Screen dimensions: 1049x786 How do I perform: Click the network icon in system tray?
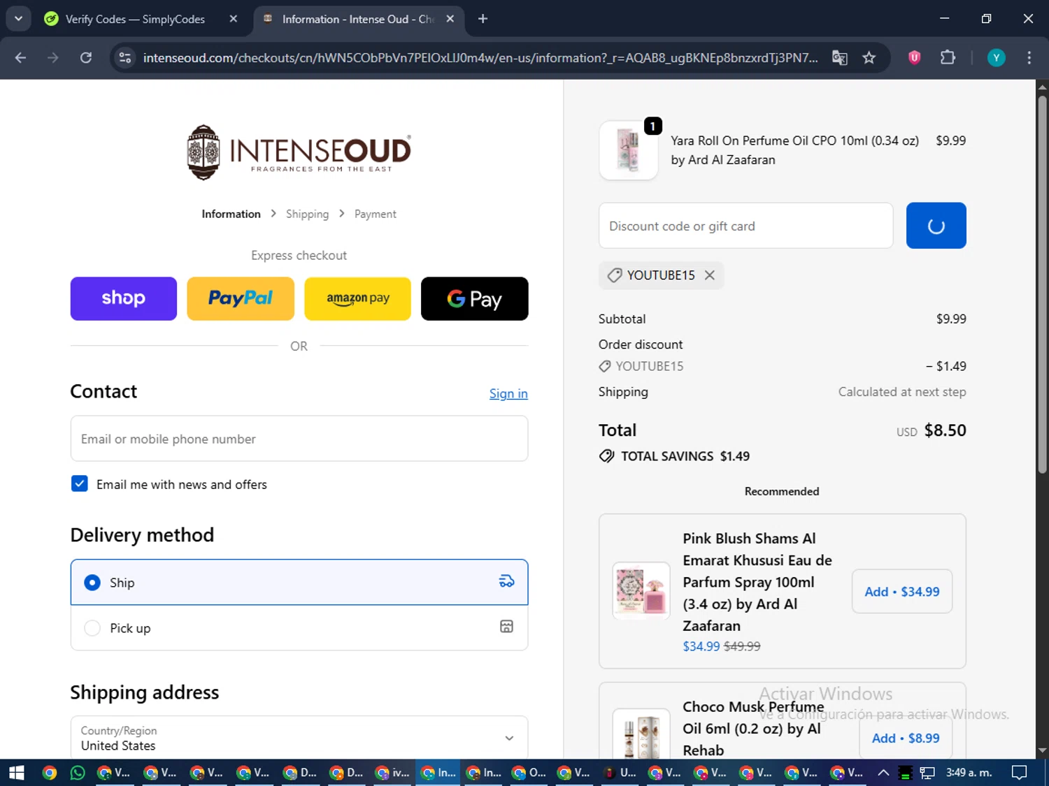(x=927, y=773)
